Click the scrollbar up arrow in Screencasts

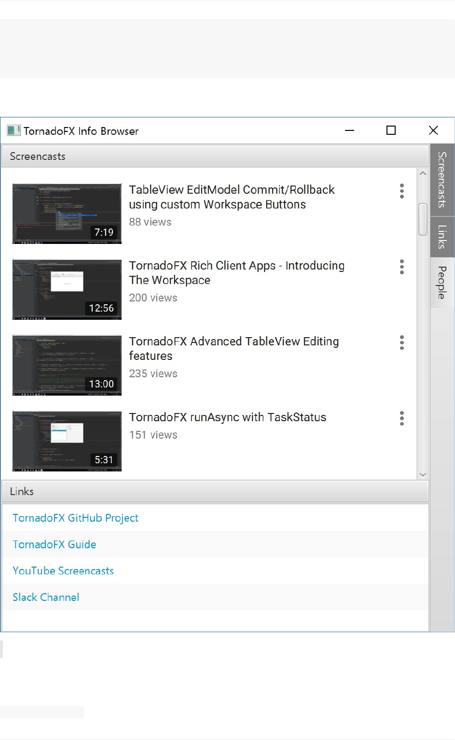423,173
